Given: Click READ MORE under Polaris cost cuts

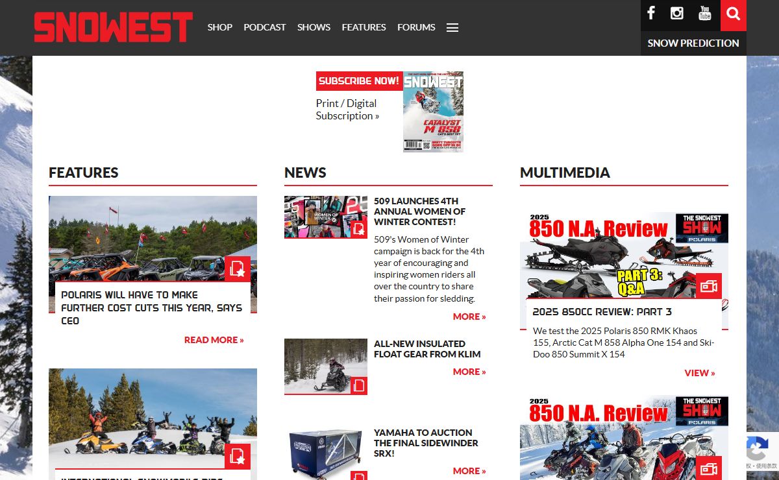Looking at the screenshot, I should coord(214,340).
